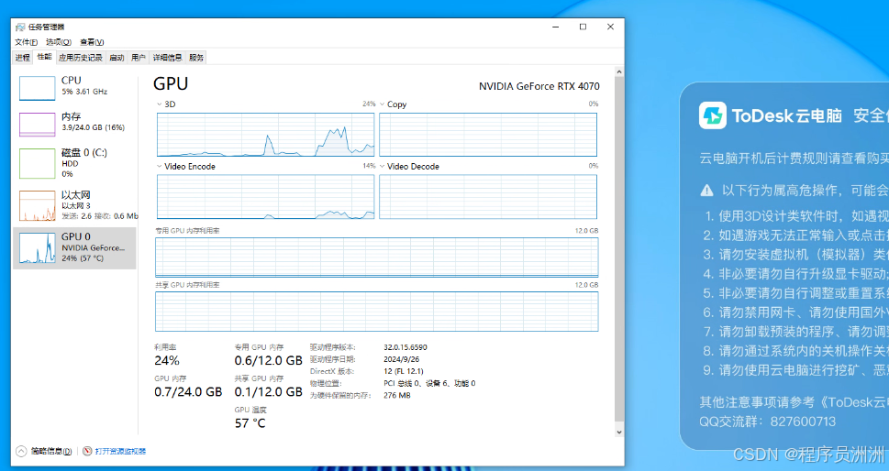Click the scrollbar up arrow
Viewport: 889px width, 471px height.
(x=619, y=72)
